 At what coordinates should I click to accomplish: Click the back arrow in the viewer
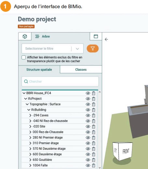[x=106, y=39]
